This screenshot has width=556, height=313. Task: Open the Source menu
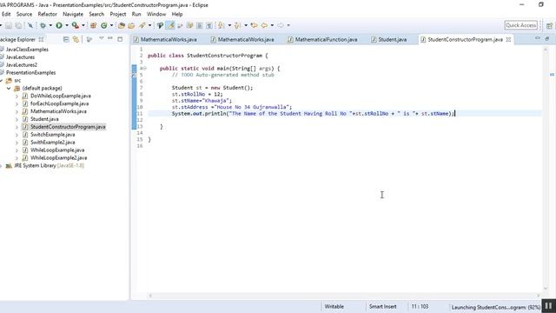point(24,14)
